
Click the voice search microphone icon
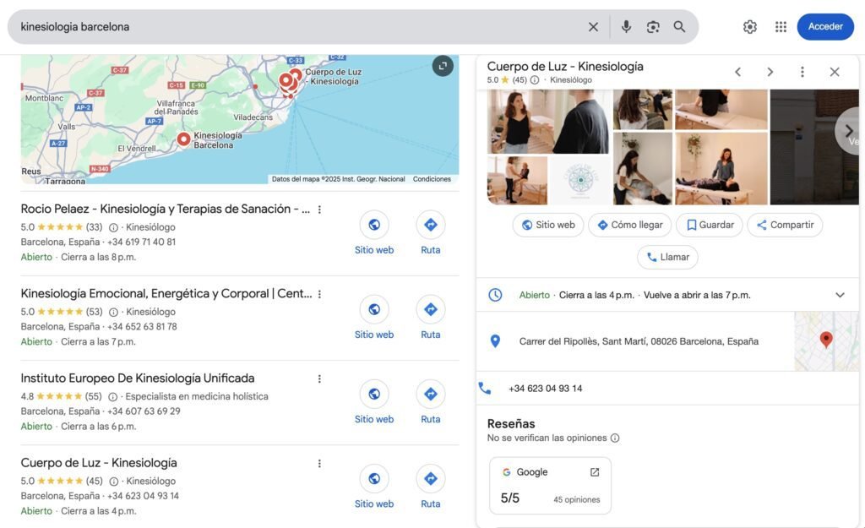[626, 27]
